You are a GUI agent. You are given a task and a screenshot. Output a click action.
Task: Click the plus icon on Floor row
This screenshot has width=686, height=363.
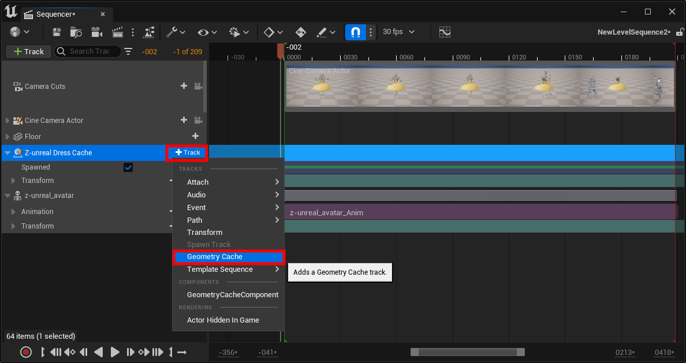coord(196,136)
